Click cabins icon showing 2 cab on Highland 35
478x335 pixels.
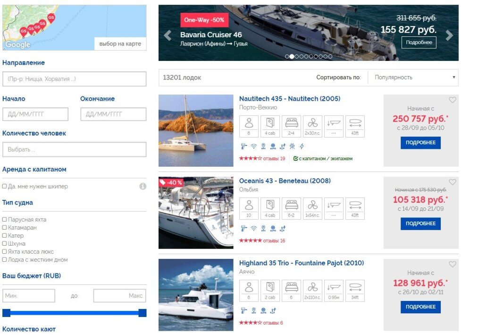(x=270, y=291)
